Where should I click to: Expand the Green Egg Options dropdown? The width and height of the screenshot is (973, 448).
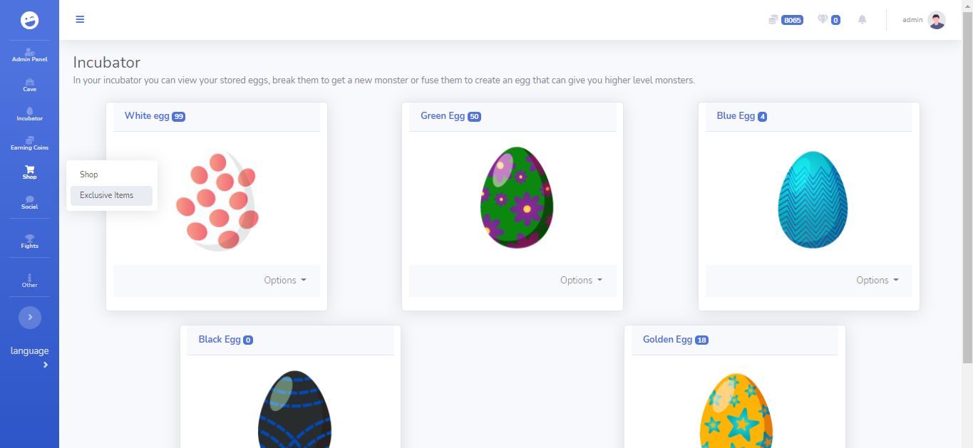(581, 281)
